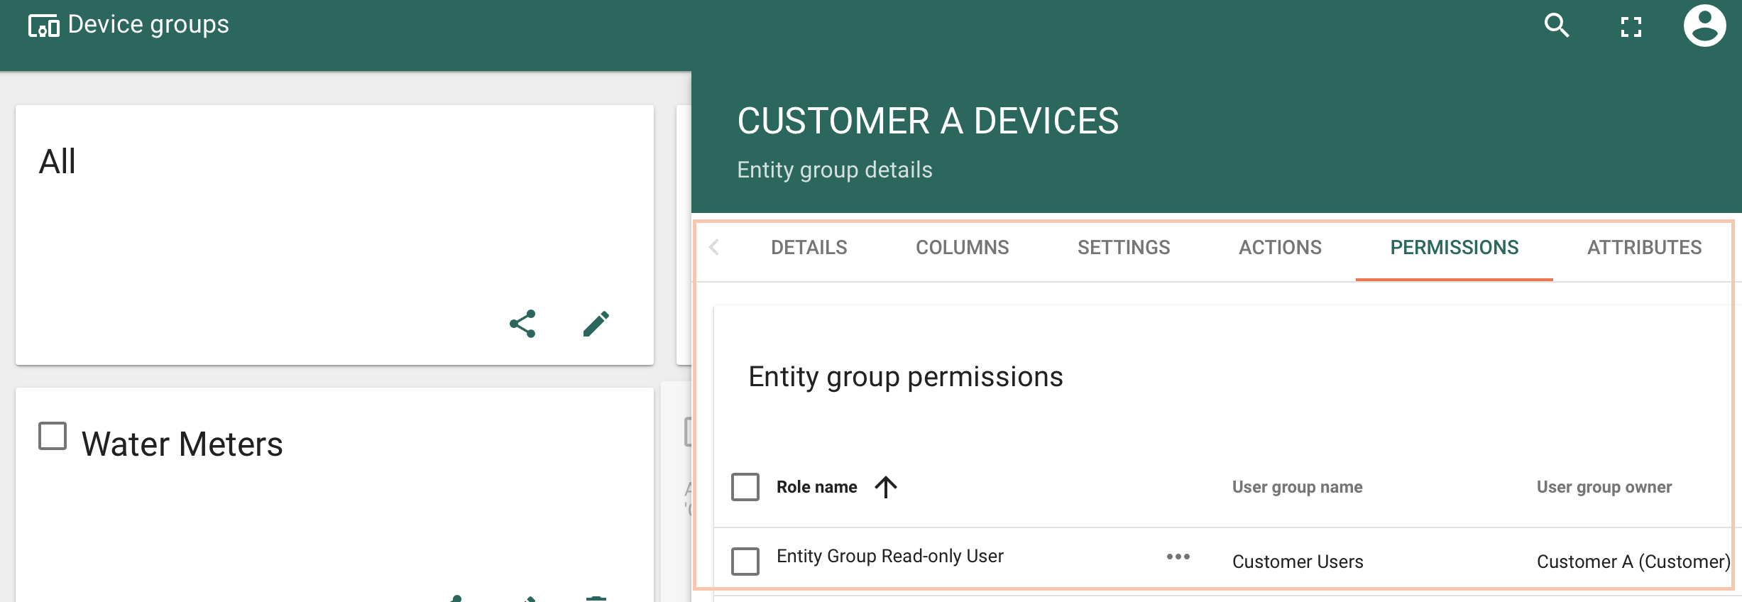1742x602 pixels.
Task: Open the user account avatar menu
Action: (x=1704, y=26)
